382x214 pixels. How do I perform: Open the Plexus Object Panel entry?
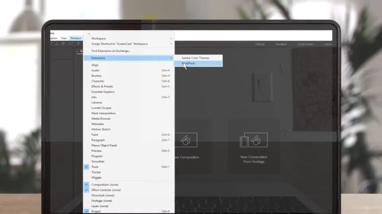click(x=104, y=145)
